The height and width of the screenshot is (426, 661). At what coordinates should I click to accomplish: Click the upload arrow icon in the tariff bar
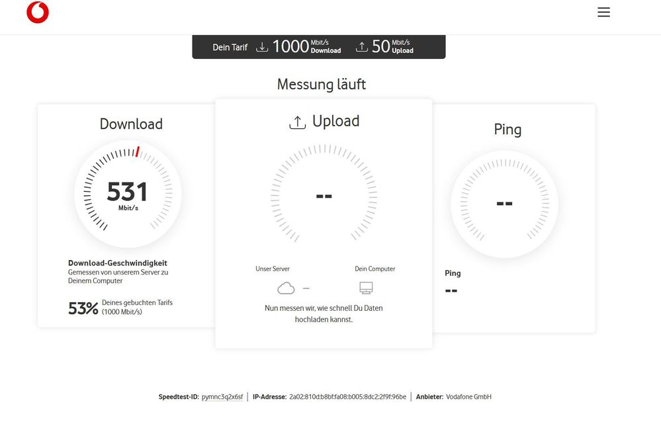point(361,46)
